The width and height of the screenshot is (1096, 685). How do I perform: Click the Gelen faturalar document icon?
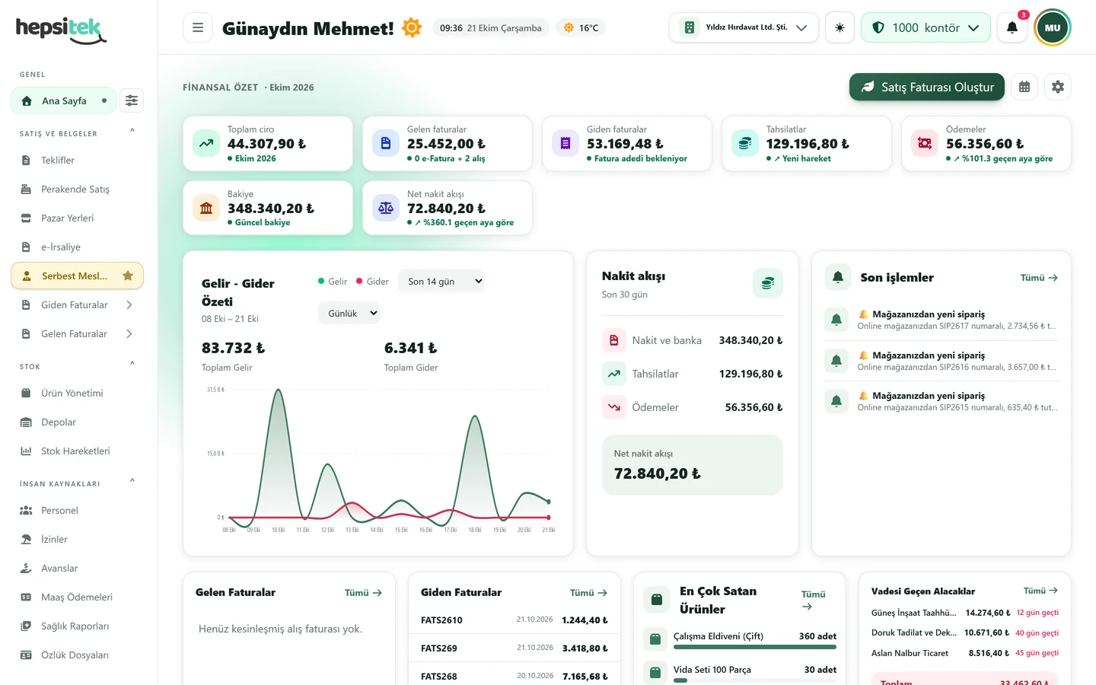click(x=386, y=143)
